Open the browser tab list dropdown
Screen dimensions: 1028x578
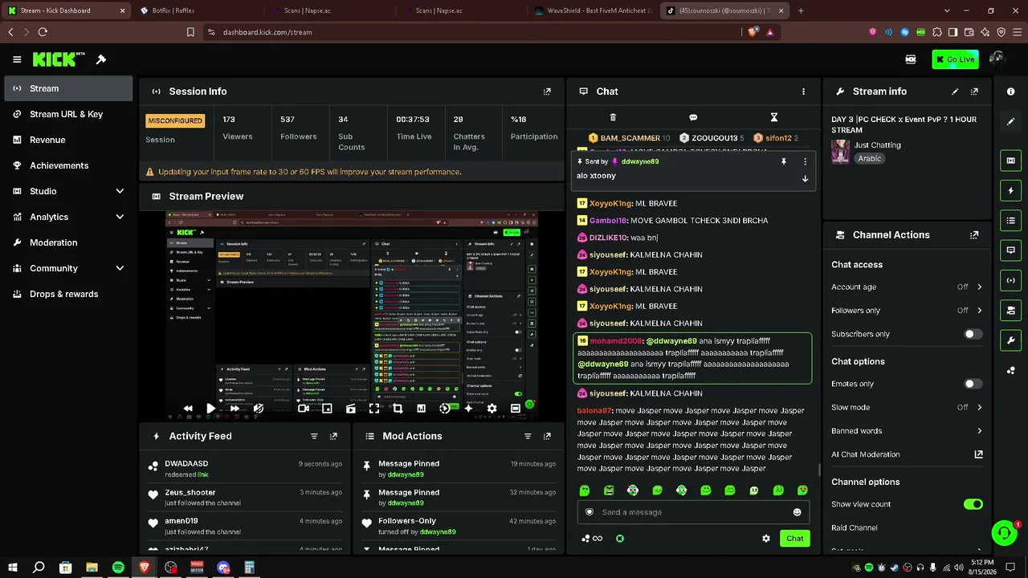tap(947, 10)
